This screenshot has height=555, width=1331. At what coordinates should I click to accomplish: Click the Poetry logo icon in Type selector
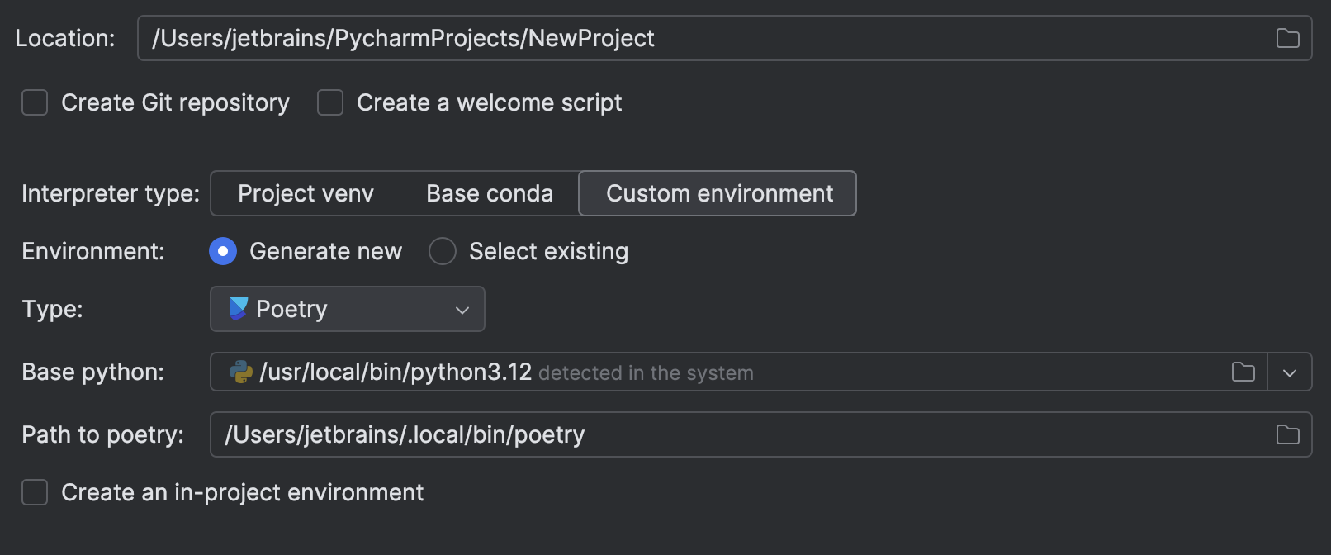[x=238, y=309]
